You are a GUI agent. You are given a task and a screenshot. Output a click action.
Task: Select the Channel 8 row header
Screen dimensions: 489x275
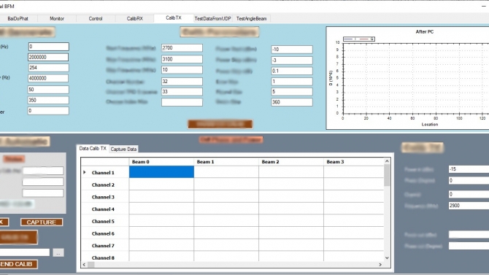click(x=105, y=257)
